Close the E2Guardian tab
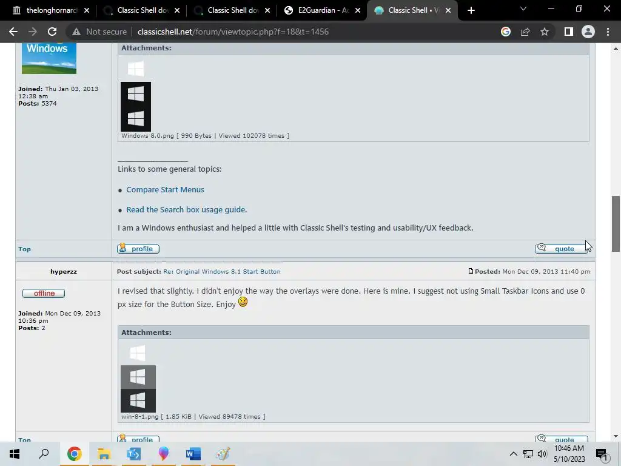 pyautogui.click(x=358, y=10)
